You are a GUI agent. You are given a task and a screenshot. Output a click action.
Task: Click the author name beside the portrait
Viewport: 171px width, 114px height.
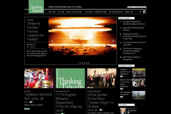[x=132, y=109]
